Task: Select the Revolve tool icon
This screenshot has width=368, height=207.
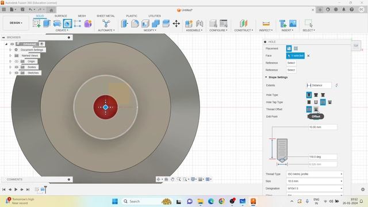Action: pos(57,24)
